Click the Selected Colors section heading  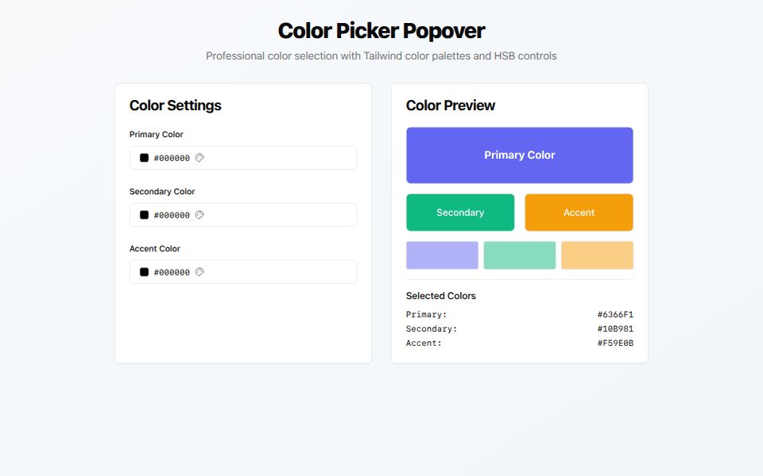441,295
